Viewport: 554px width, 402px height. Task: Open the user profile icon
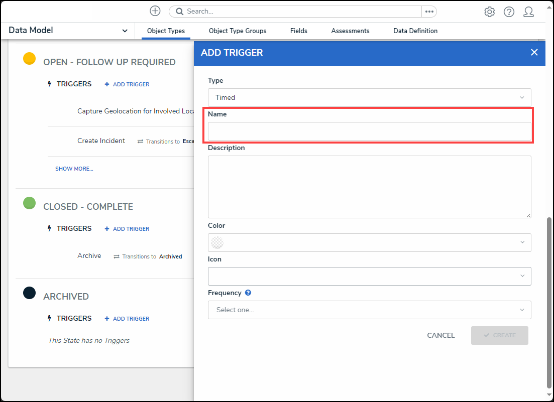click(528, 12)
